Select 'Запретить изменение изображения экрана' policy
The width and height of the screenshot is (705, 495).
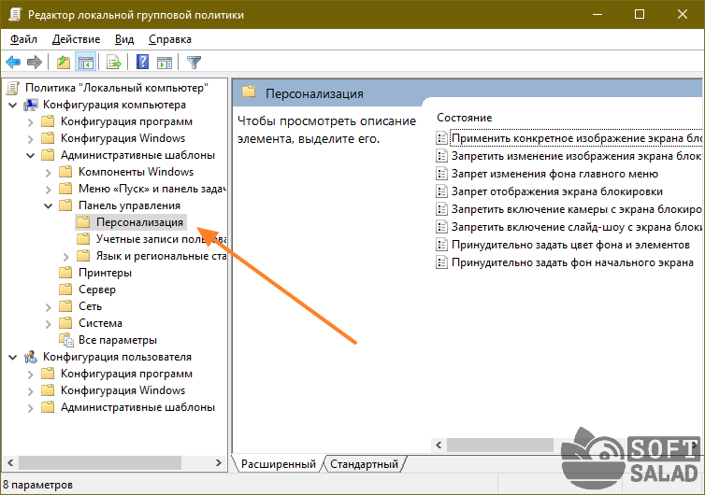click(x=576, y=156)
